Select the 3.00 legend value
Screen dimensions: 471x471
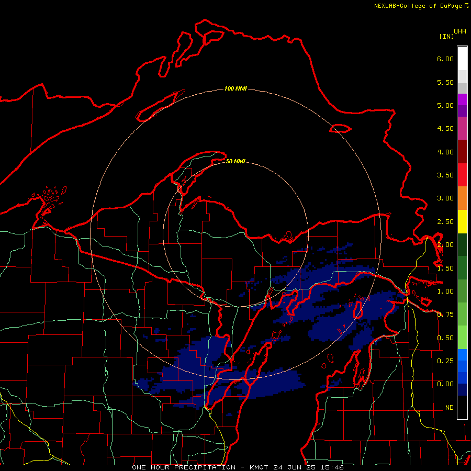pos(445,198)
